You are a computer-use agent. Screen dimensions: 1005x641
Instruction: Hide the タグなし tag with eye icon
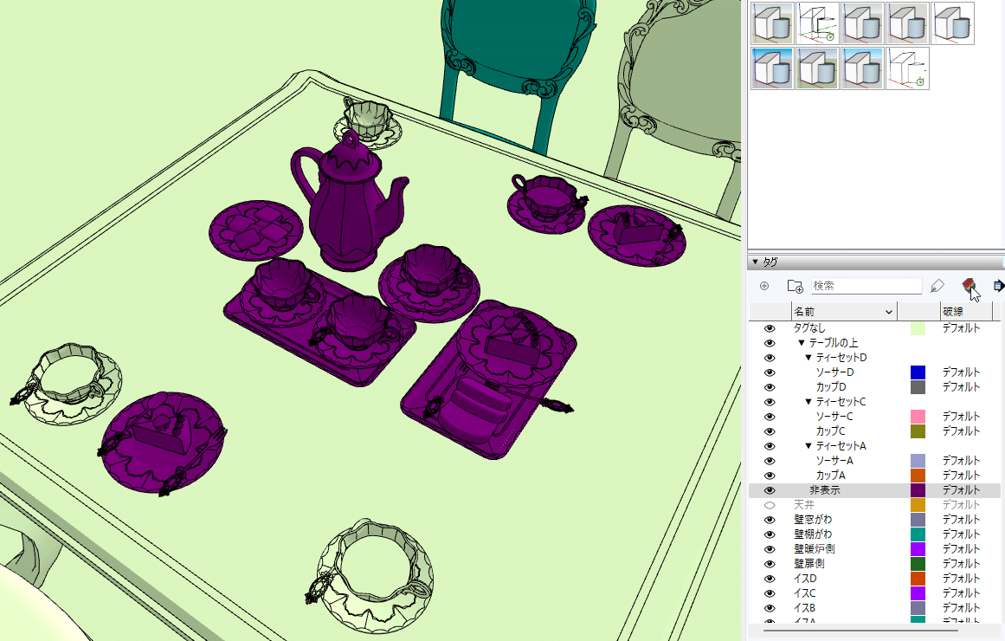coord(770,328)
